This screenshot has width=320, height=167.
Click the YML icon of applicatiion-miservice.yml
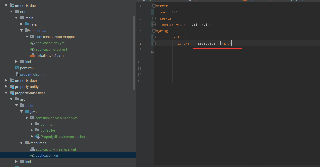[32, 149]
